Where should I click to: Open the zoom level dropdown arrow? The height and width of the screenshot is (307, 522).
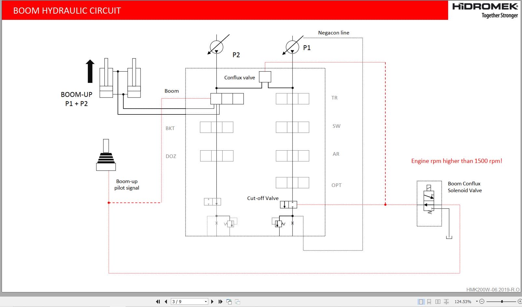click(x=476, y=302)
